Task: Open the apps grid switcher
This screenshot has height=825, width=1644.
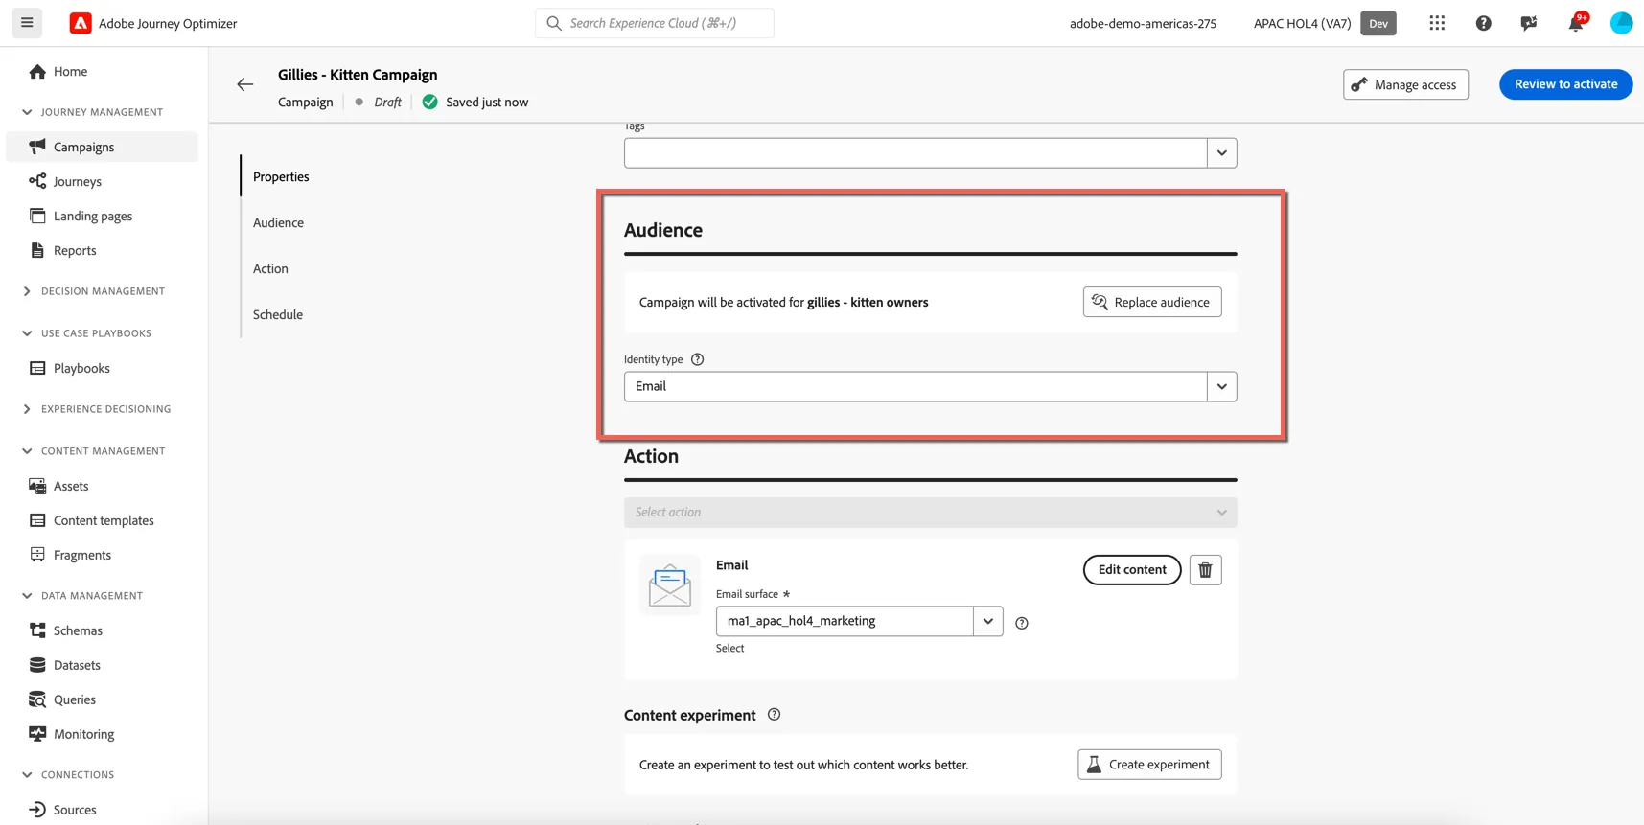Action: 1437,23
